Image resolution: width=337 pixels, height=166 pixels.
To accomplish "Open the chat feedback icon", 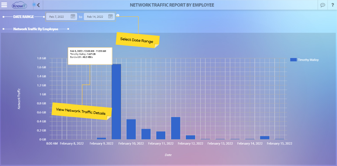I will [323, 5].
